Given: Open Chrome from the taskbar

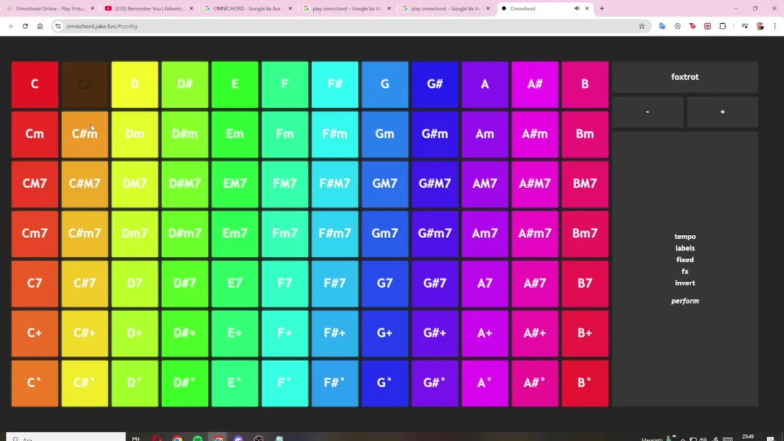Looking at the screenshot, I should (177, 439).
